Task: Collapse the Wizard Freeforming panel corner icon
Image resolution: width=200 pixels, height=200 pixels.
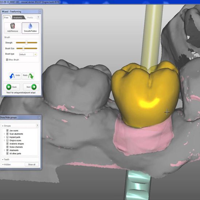Action: [40, 12]
